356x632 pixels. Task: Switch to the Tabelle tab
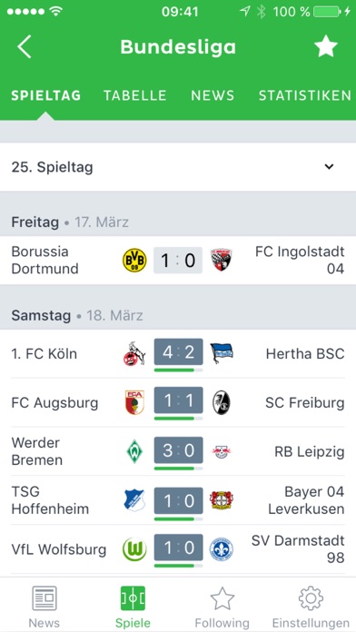(134, 95)
